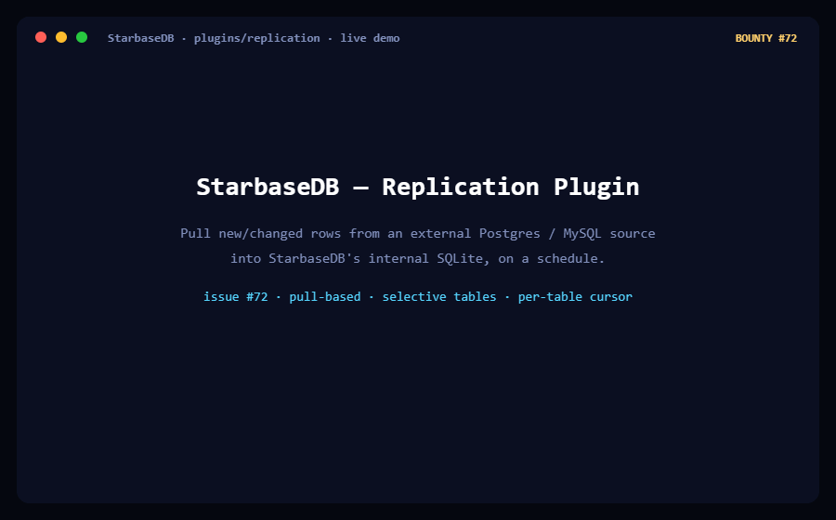
Task: Click the cyan tagline starting 'issue #72 · pull-based'
Action: click(418, 297)
